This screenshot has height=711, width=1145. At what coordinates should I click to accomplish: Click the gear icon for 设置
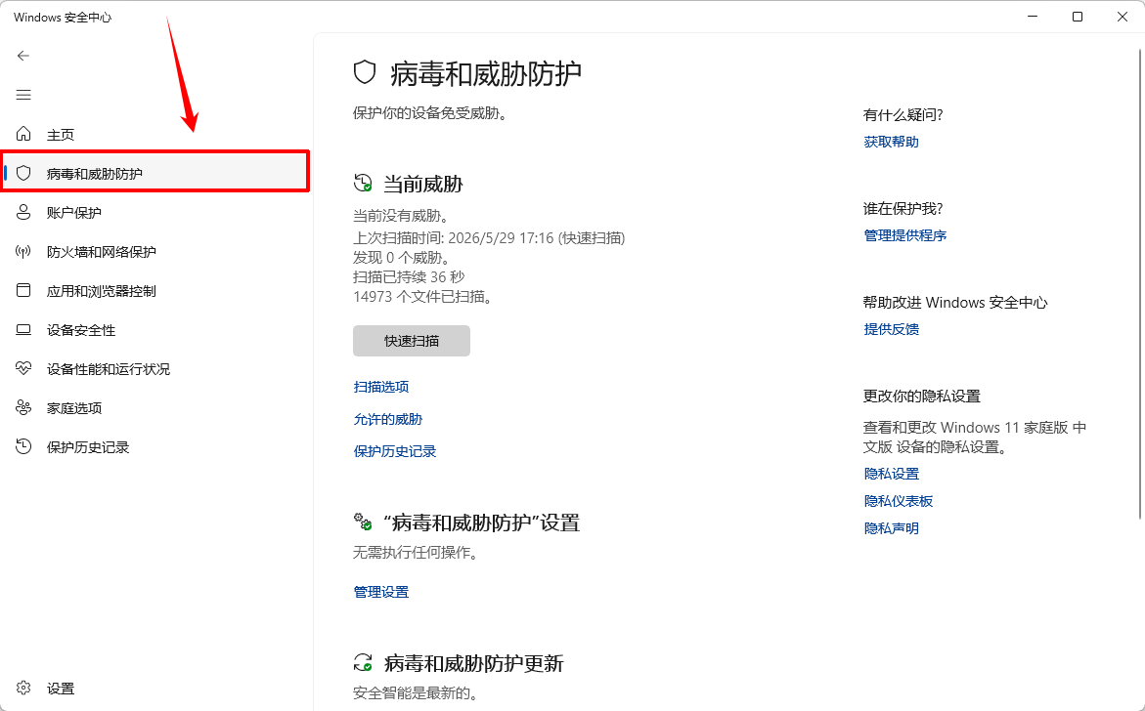23,688
